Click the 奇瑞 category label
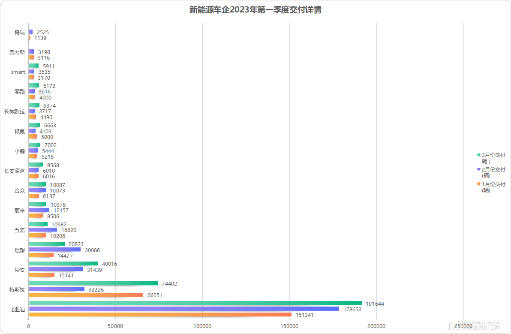 [20, 32]
